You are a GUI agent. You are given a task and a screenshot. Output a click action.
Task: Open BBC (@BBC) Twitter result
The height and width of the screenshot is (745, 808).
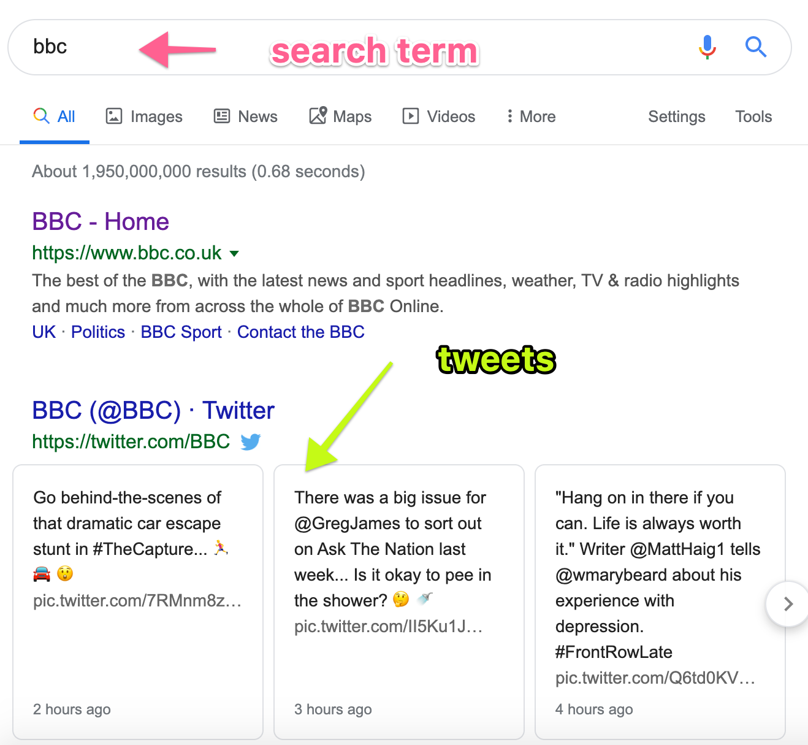click(153, 410)
